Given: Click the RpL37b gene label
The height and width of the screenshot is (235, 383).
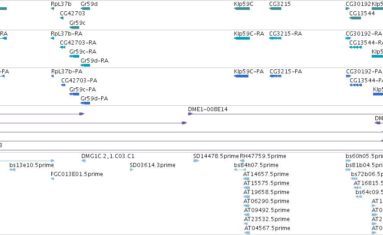Looking at the screenshot, I should click(61, 4).
